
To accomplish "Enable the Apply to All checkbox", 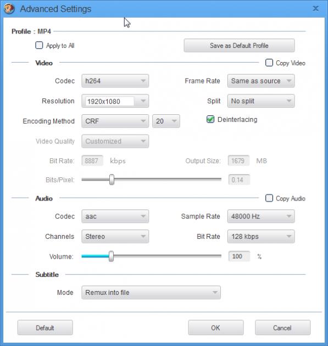I will [x=39, y=45].
